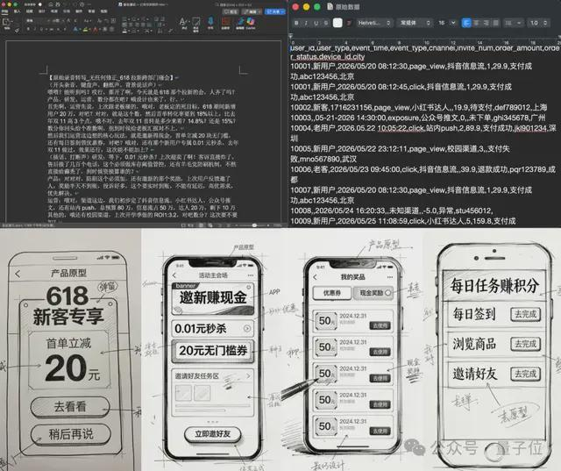
Task: Click the search field in the Word title bar
Action: 235,4
